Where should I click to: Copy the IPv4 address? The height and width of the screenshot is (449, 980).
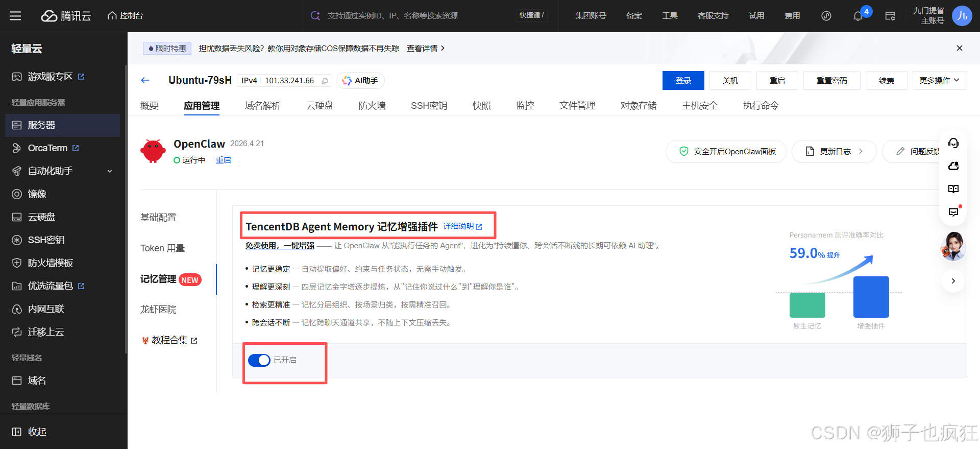pos(325,81)
